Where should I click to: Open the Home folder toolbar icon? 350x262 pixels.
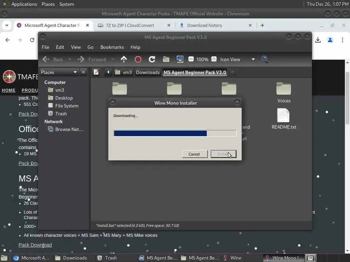point(166,59)
